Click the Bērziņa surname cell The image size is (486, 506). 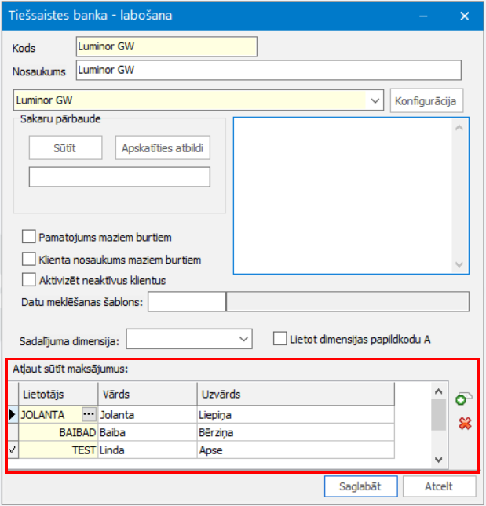[x=296, y=432]
